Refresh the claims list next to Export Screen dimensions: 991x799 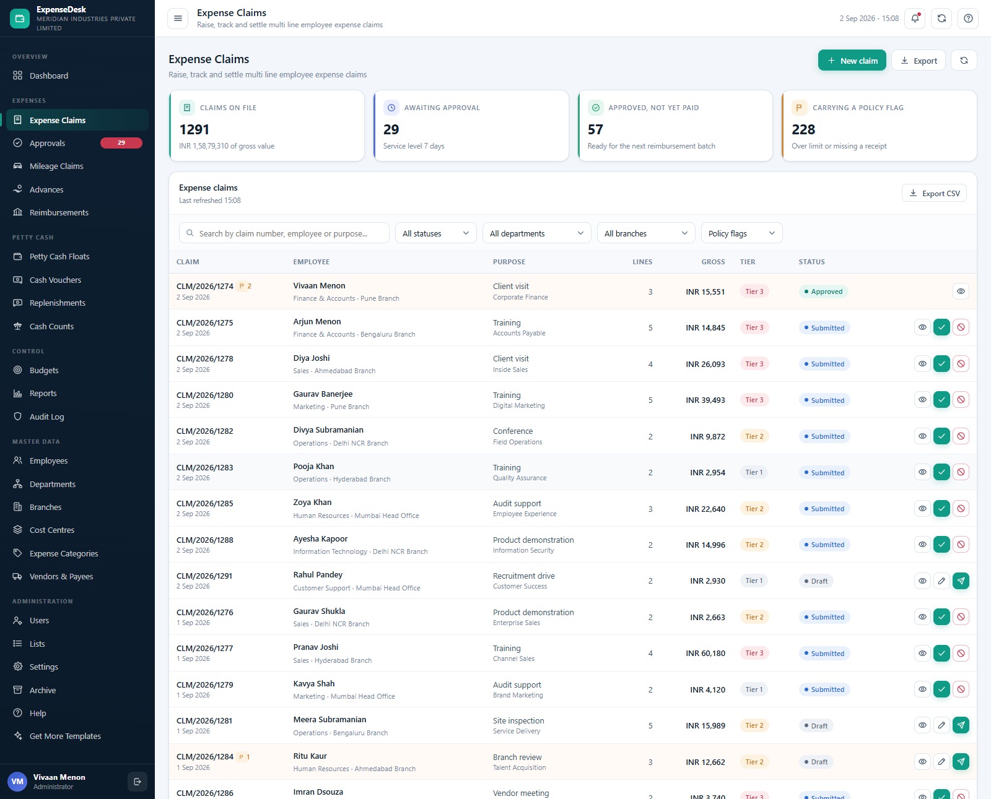tap(964, 60)
